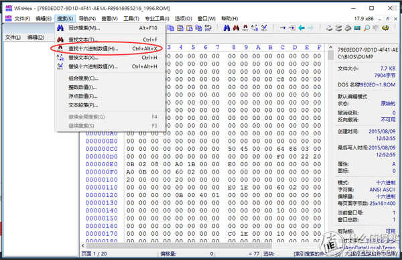This screenshot has width=402, height=260.
Task: Click hex byte C0 in row 00000170
Action: click(x=232, y=234)
